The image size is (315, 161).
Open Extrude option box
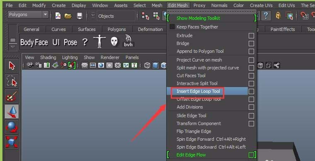point(251,36)
